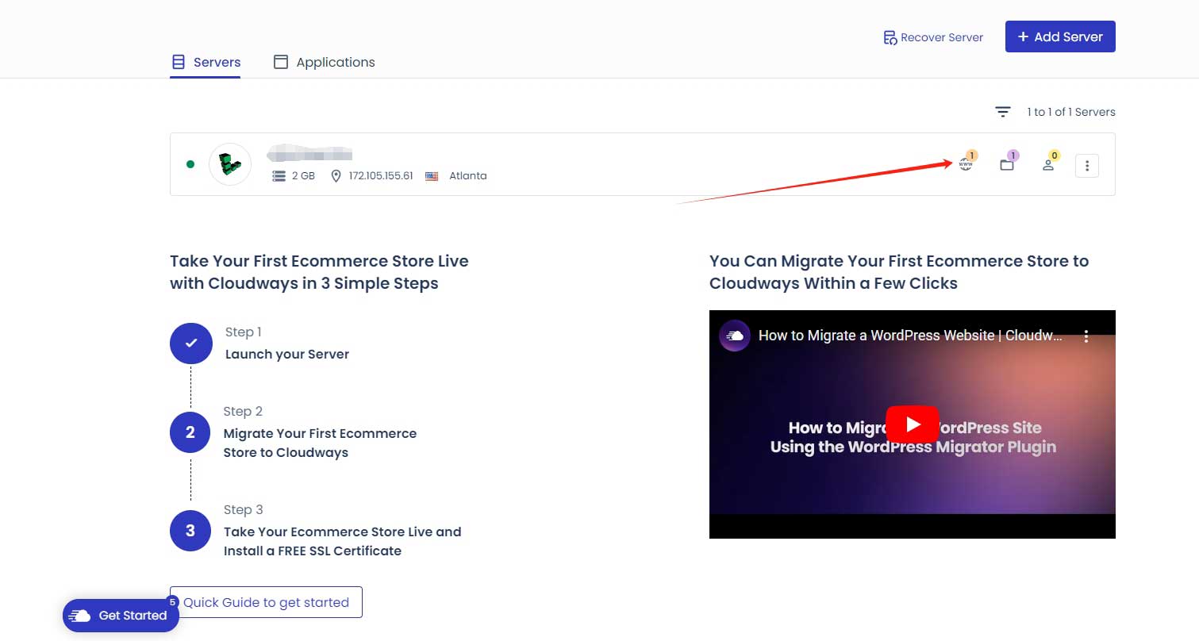Play the WordPress migration YouTube video
Screen dimensions: 1199x641
(x=913, y=424)
